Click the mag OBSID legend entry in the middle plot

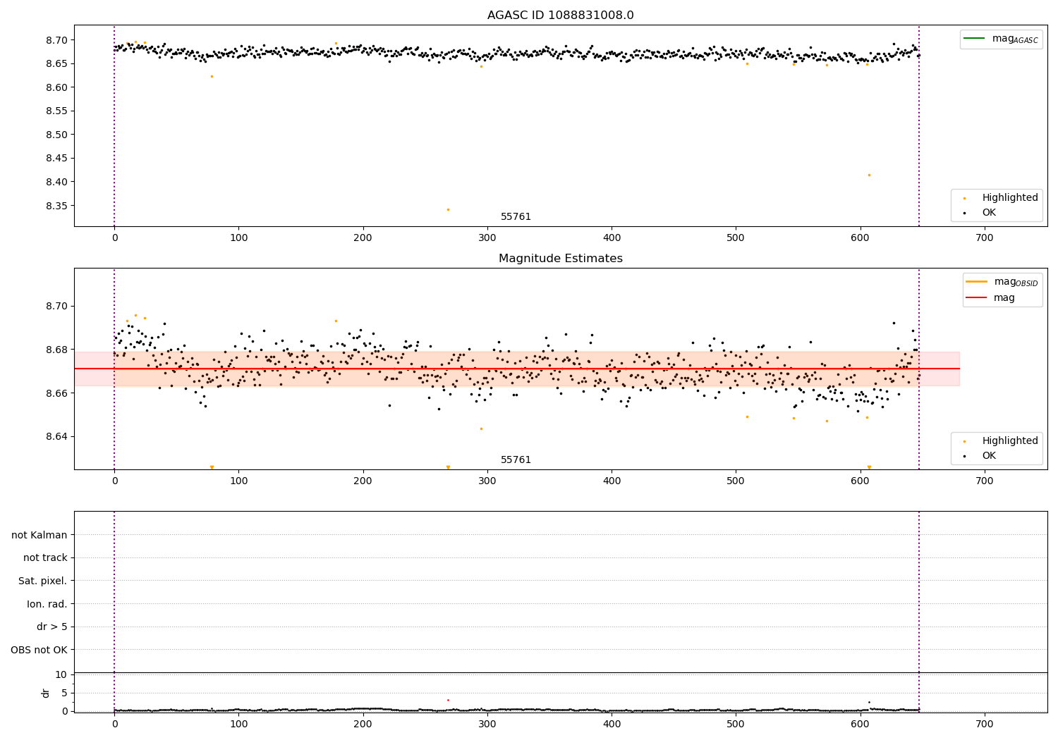click(x=1002, y=282)
